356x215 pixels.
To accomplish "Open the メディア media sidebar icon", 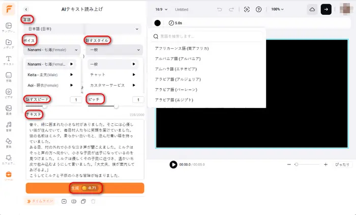I will point(9,44).
